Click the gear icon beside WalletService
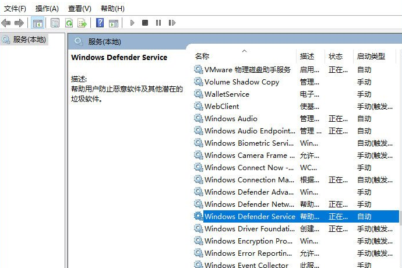Image resolution: width=402 pixels, height=268 pixels. 199,94
